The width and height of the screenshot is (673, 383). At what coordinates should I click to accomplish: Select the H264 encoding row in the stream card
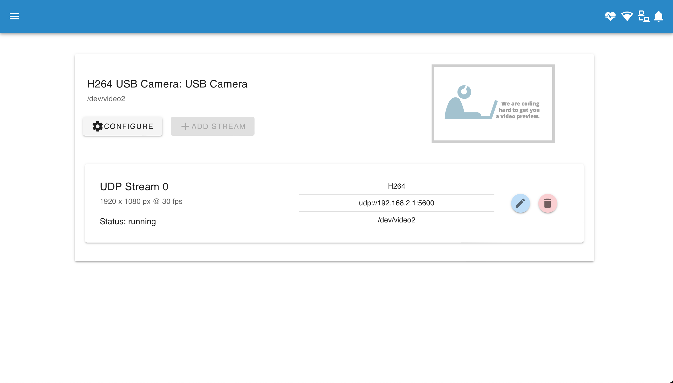tap(396, 186)
